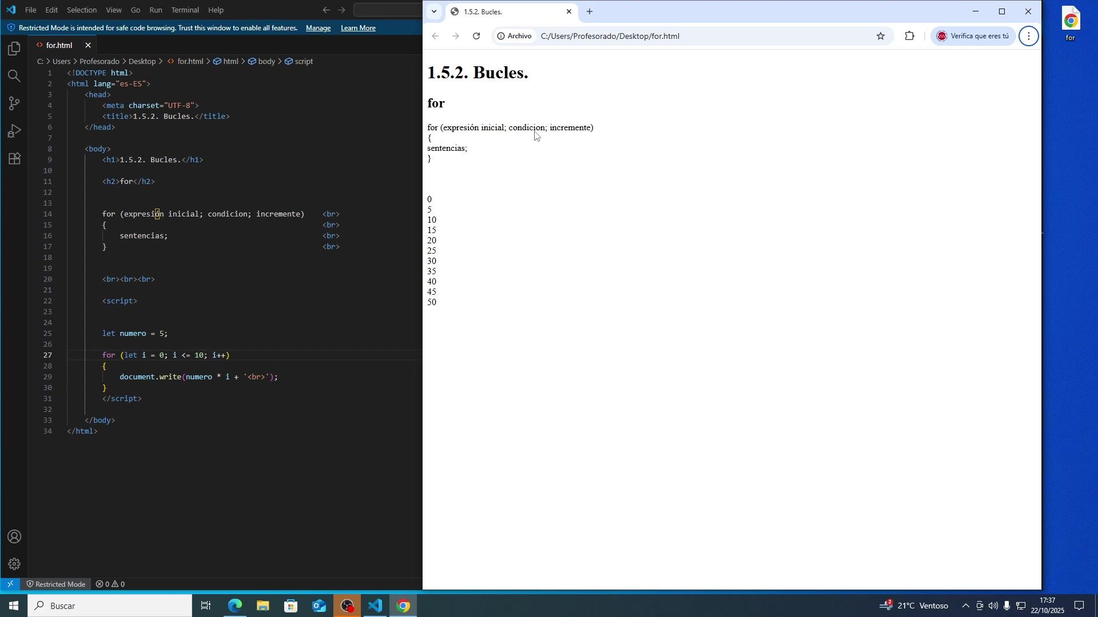Click the Users breadcrumb segment
This screenshot has width=1098, height=617.
tap(61, 61)
